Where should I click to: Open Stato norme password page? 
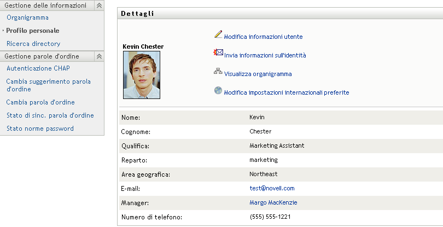coord(40,129)
